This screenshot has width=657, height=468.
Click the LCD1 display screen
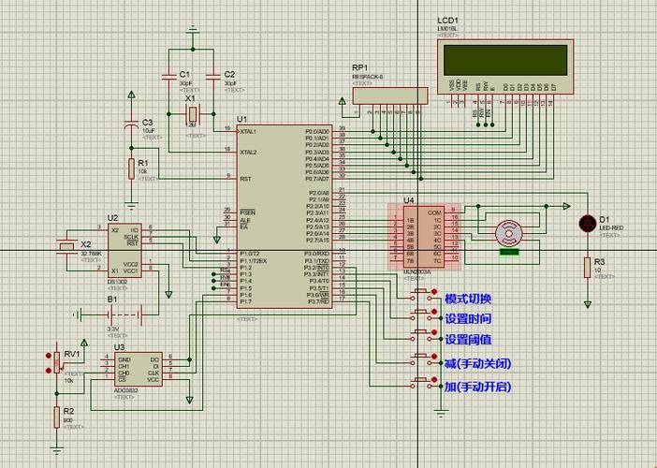click(x=504, y=60)
